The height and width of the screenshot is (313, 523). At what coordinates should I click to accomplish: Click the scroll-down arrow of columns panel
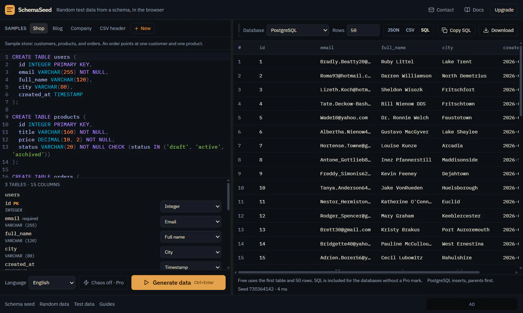tap(228, 268)
